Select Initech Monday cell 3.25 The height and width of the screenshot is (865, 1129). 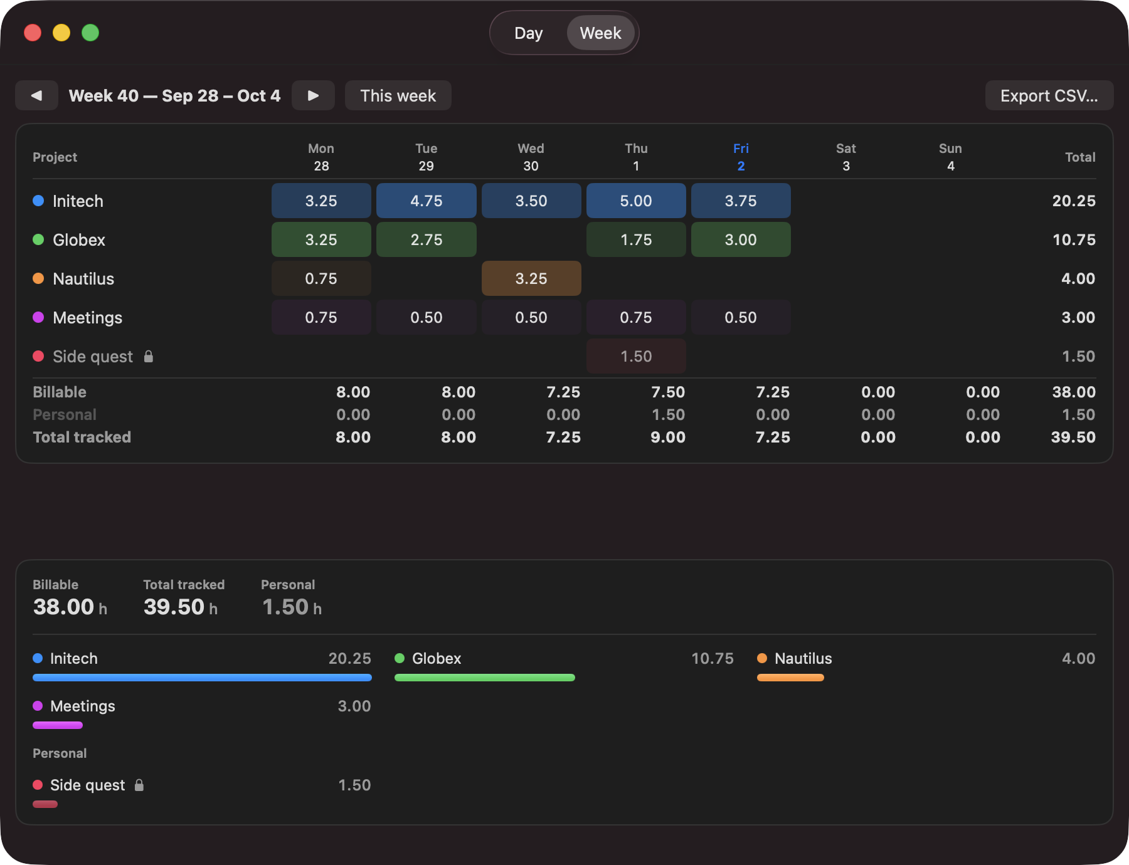[x=321, y=201]
